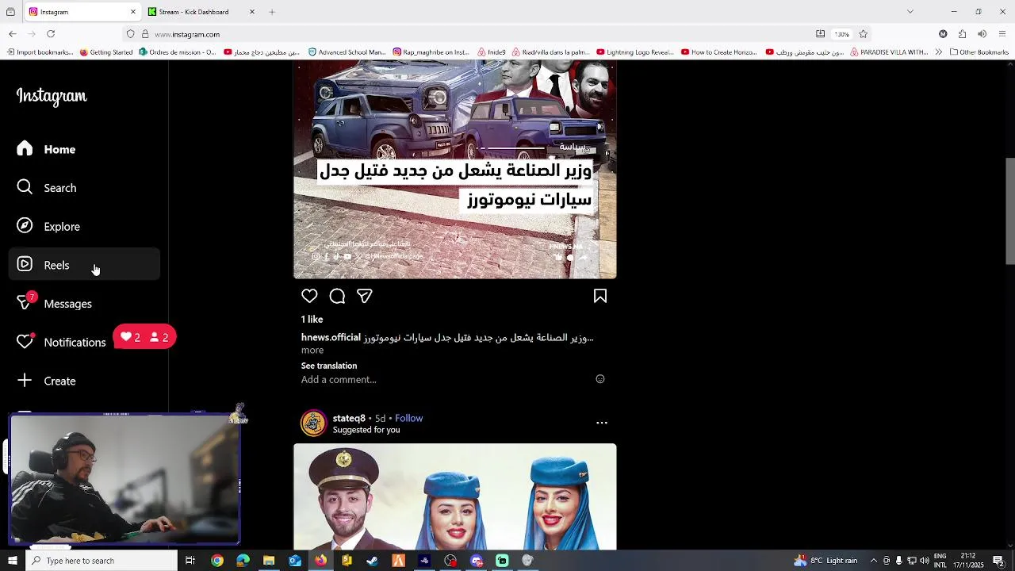Open the stateq8 profile picture
The height and width of the screenshot is (571, 1015).
click(x=313, y=423)
